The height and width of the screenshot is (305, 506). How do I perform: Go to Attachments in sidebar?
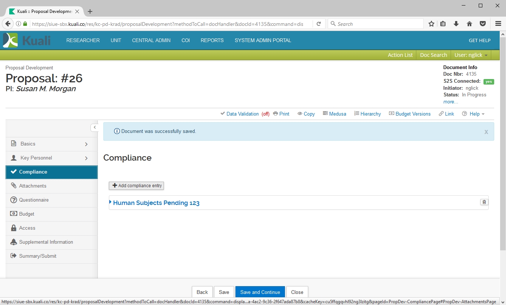pos(33,186)
